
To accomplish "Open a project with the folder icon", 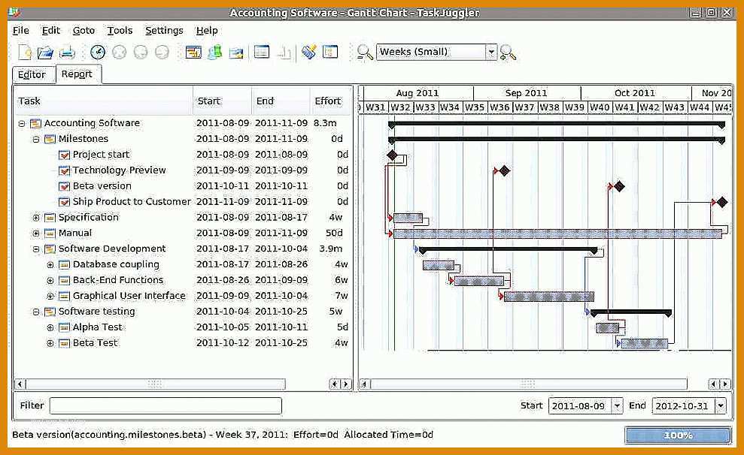I will pyautogui.click(x=46, y=52).
